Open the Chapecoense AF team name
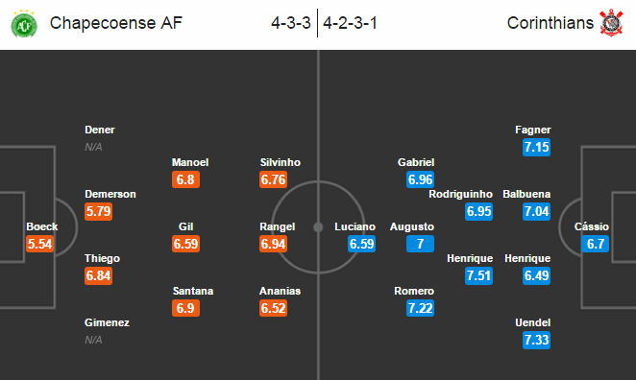Viewport: 636px width, 380px height. coord(116,23)
